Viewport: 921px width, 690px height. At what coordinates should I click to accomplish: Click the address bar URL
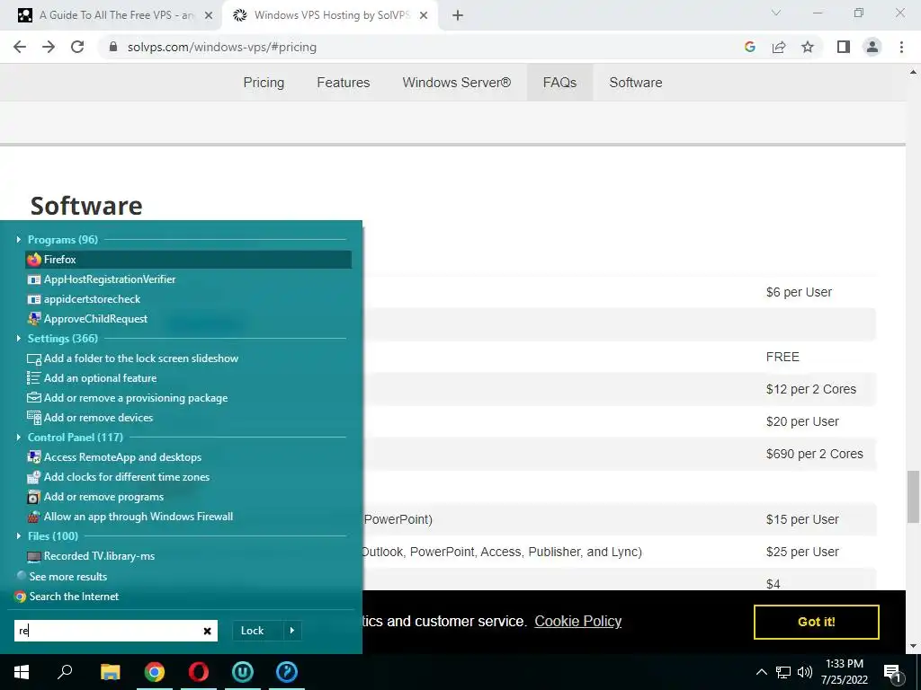click(x=222, y=47)
